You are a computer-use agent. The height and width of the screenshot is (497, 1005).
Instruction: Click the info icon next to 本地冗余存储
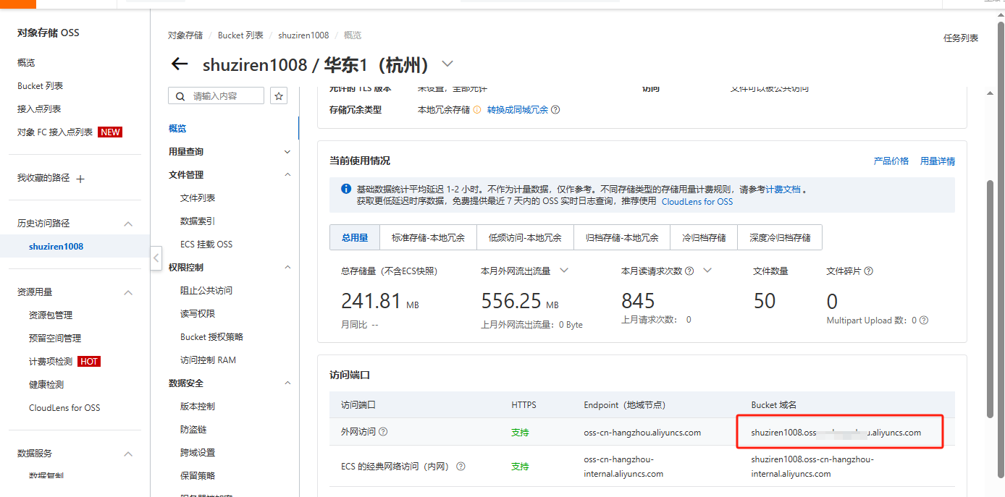point(477,110)
